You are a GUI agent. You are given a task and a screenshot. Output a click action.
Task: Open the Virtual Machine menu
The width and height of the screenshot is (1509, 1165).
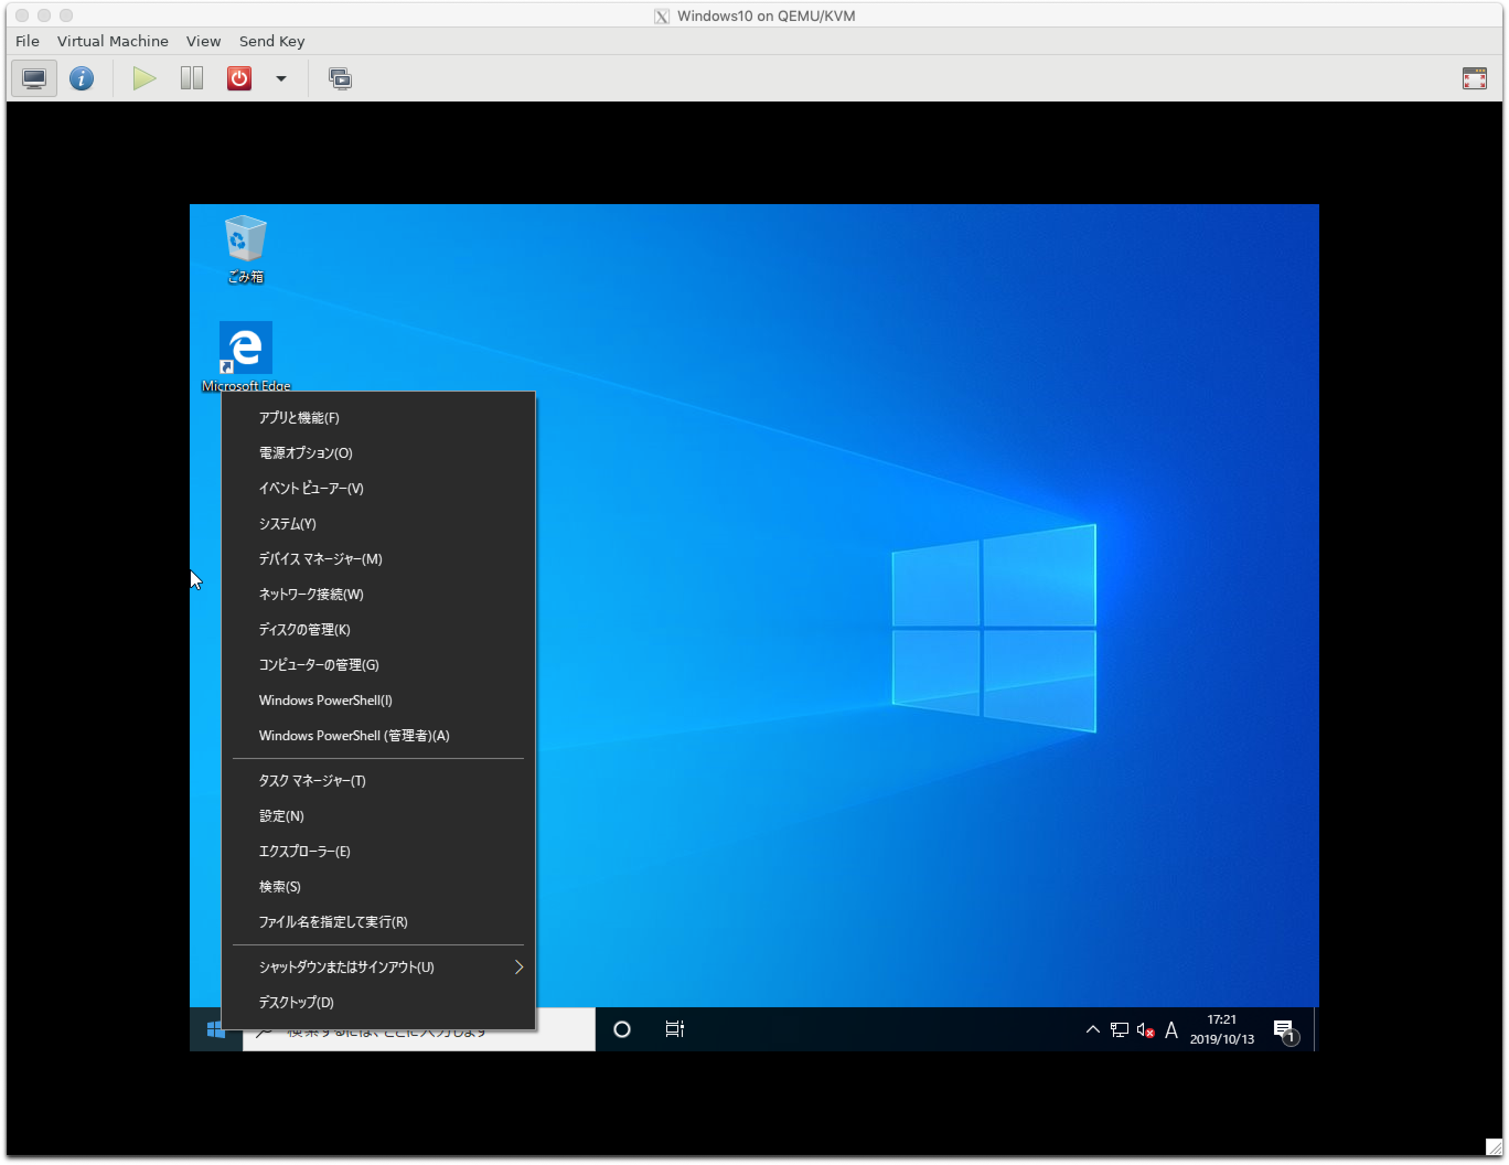(x=113, y=41)
